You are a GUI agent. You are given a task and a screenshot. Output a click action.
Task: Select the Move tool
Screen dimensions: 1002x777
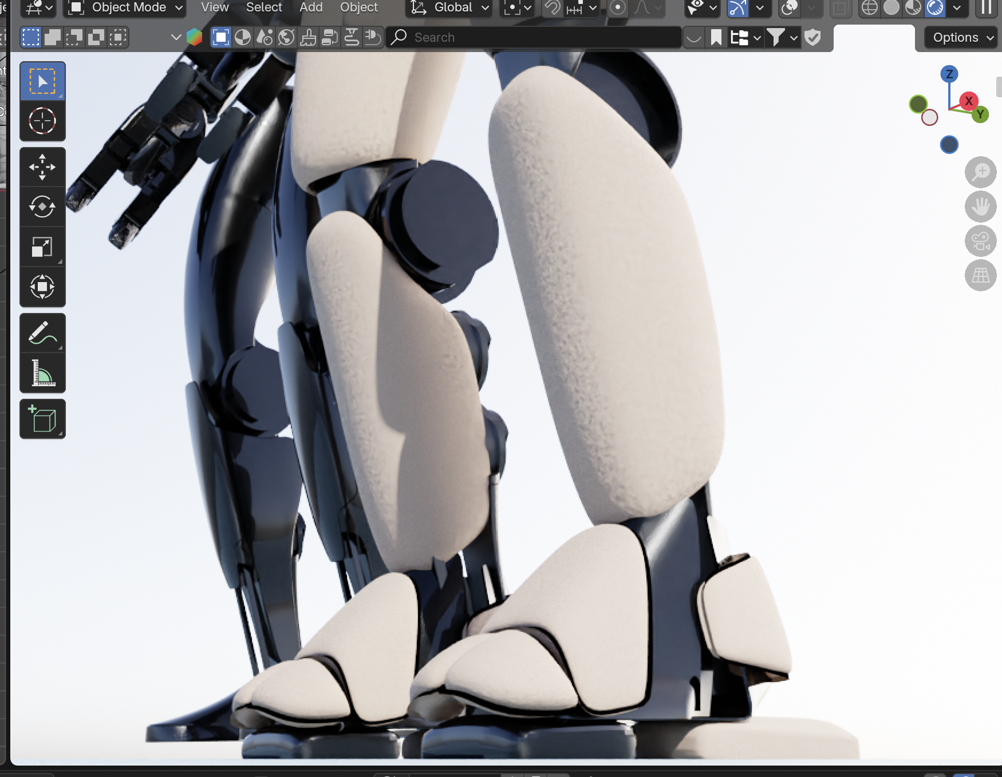coord(42,167)
